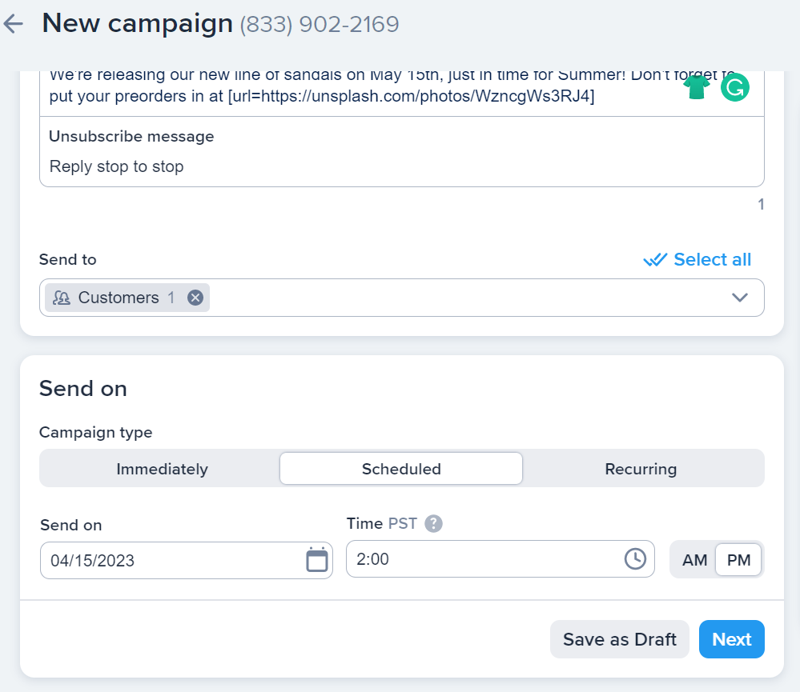
Task: Click the green t-shirt extension icon
Action: click(x=697, y=87)
